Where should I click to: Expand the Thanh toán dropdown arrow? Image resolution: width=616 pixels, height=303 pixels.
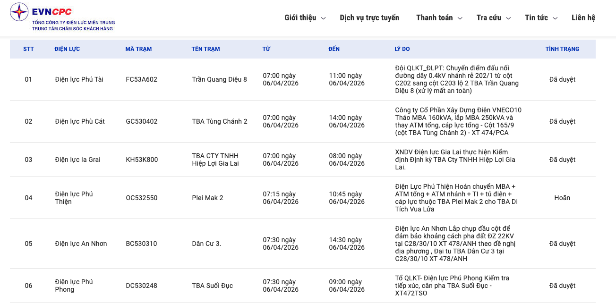(x=460, y=18)
